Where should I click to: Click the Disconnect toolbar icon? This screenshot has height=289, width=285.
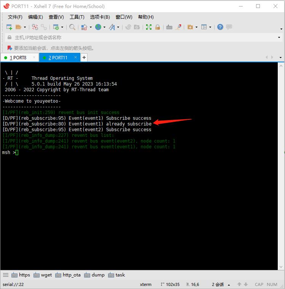[35, 27]
